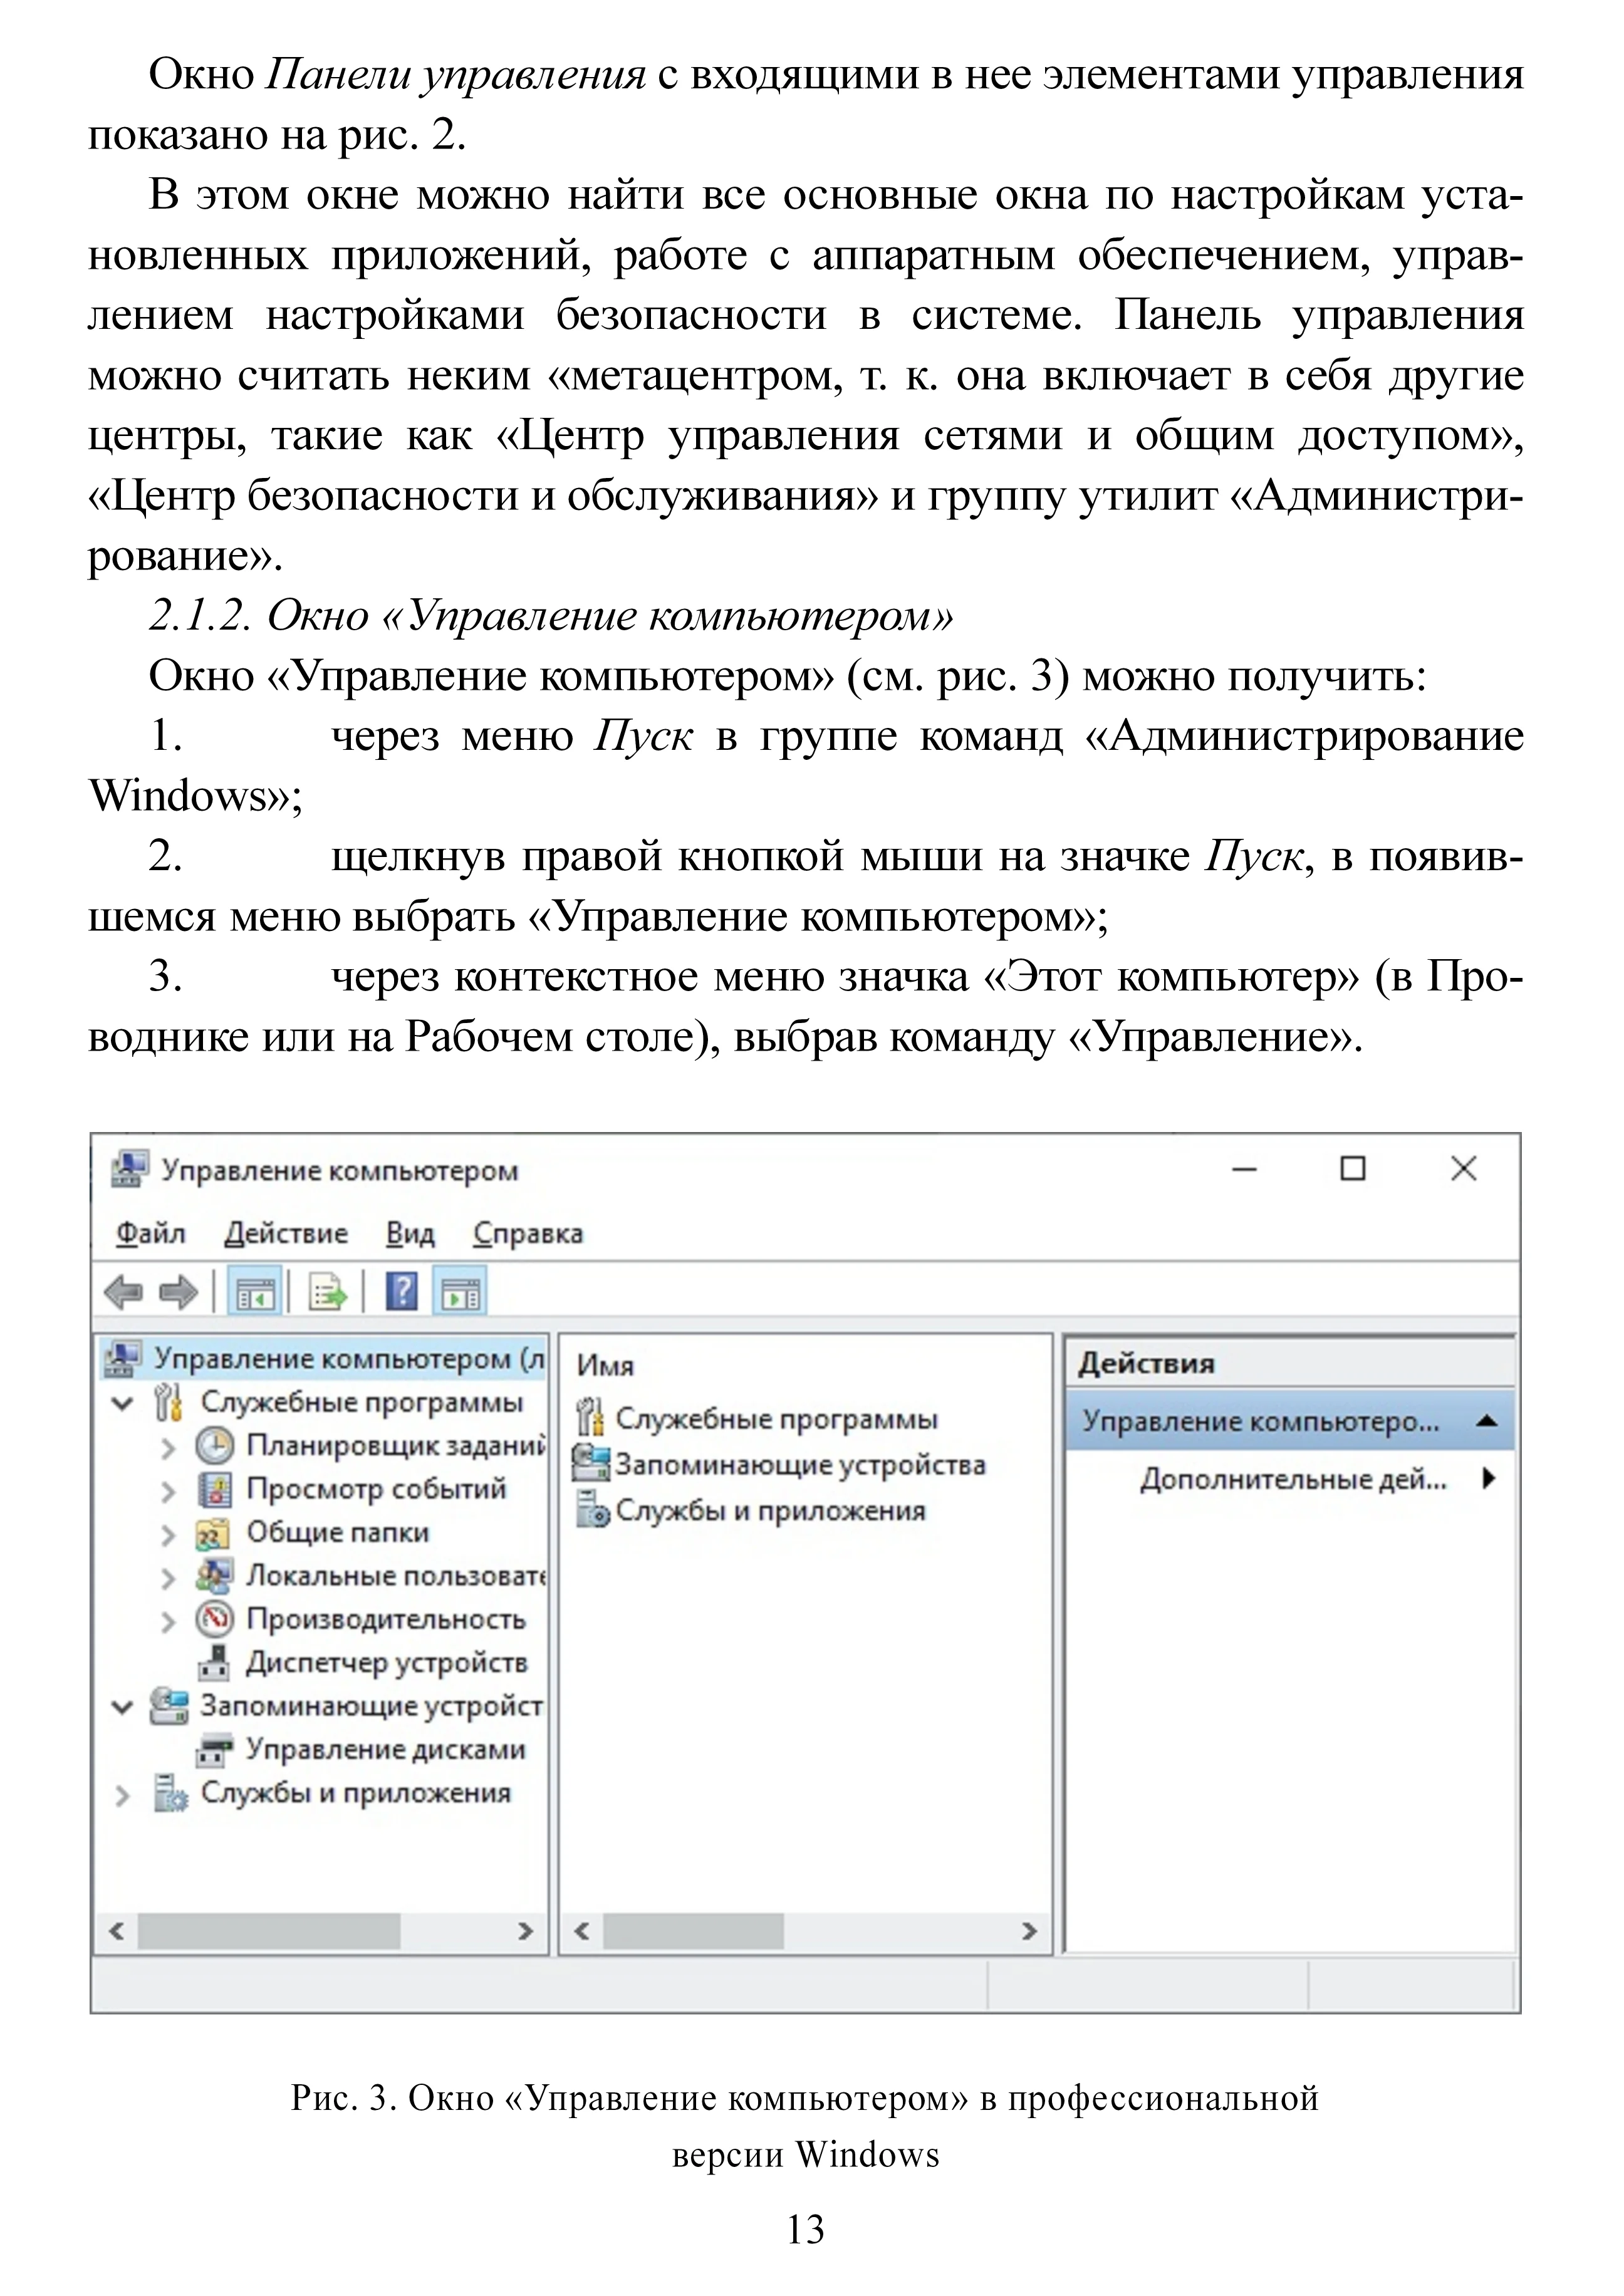Select Диспетчер устройств tree item

click(386, 1663)
